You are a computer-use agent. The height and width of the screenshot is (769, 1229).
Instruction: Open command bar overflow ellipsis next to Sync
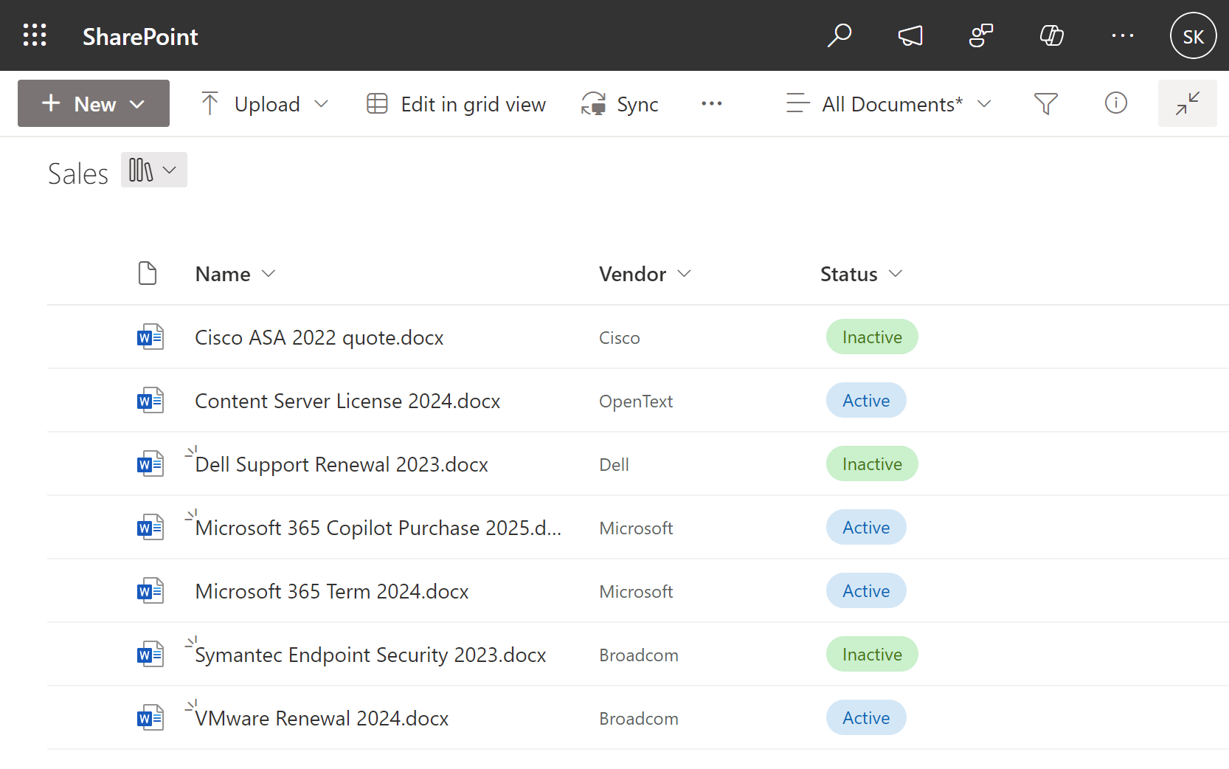[712, 103]
